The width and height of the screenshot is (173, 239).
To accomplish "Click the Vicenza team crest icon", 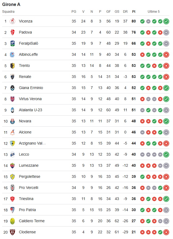I will (x=12, y=21).
